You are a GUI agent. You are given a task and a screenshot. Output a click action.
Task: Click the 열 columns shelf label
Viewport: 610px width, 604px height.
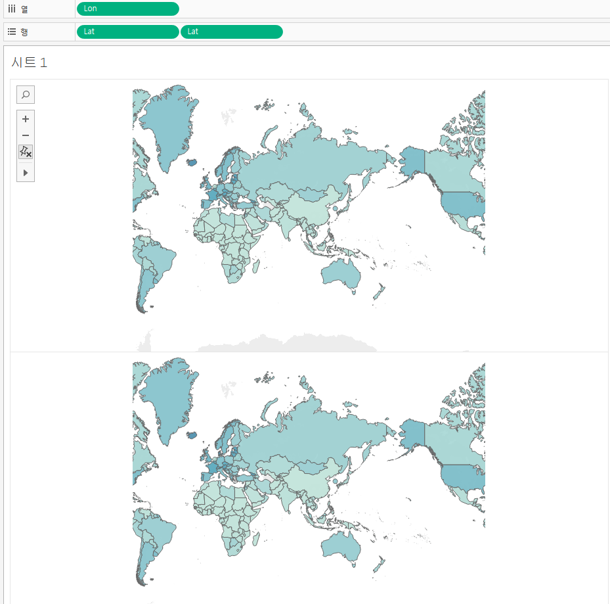pos(24,9)
